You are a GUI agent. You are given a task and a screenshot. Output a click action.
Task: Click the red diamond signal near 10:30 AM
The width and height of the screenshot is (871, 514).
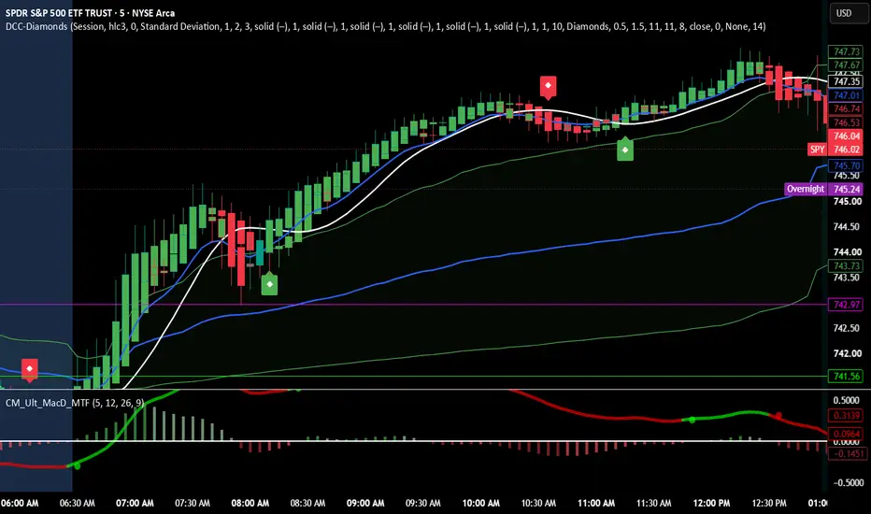[x=548, y=86]
